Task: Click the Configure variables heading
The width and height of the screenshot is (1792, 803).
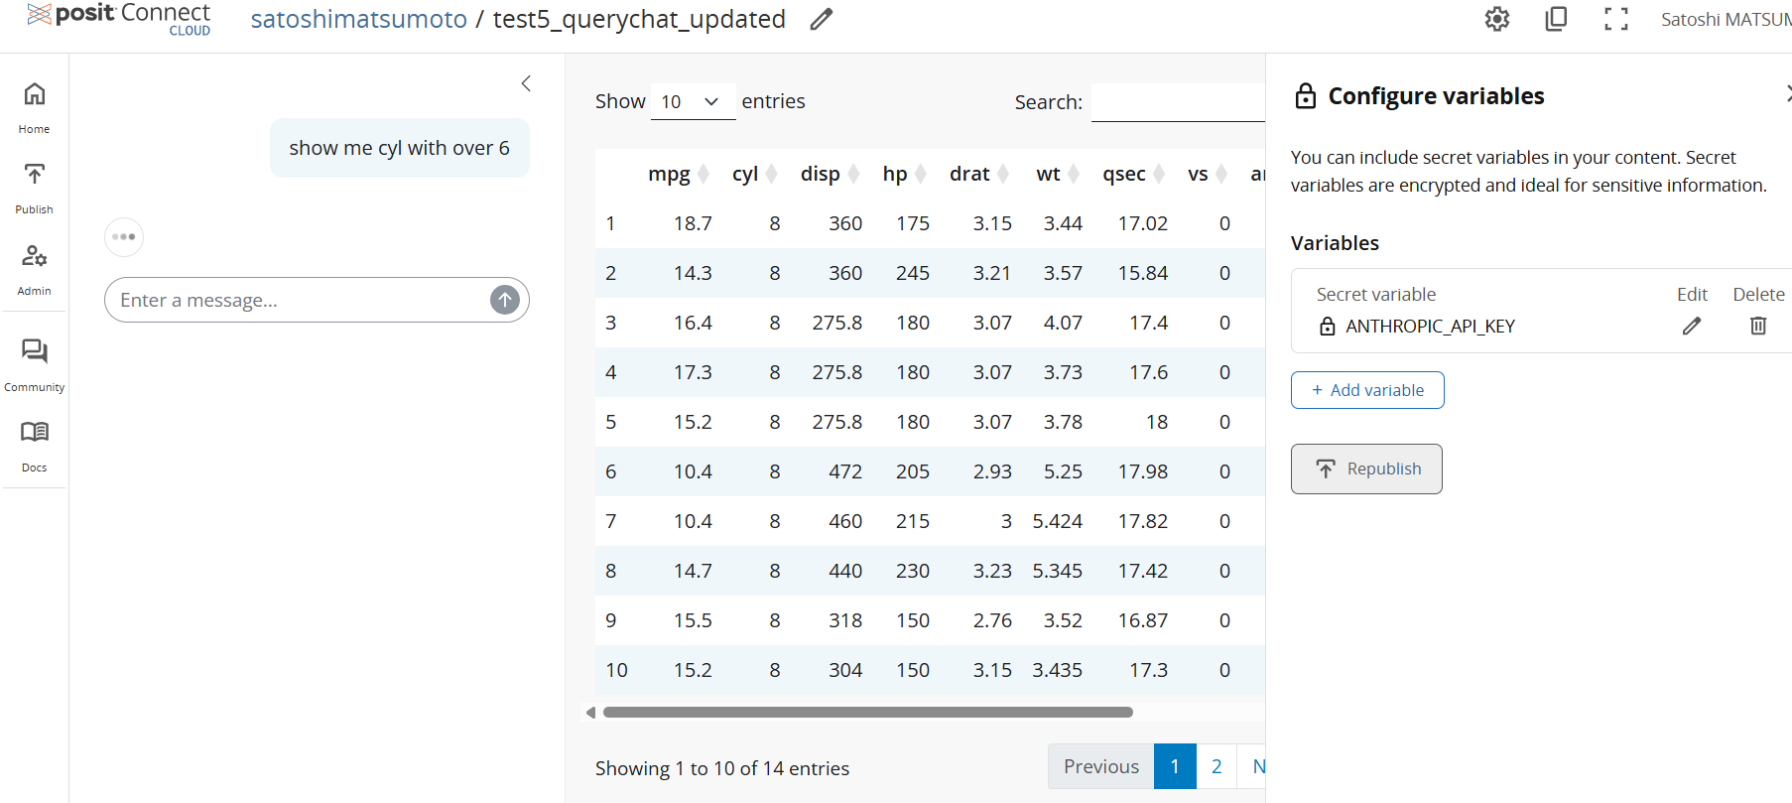Action: point(1436,96)
